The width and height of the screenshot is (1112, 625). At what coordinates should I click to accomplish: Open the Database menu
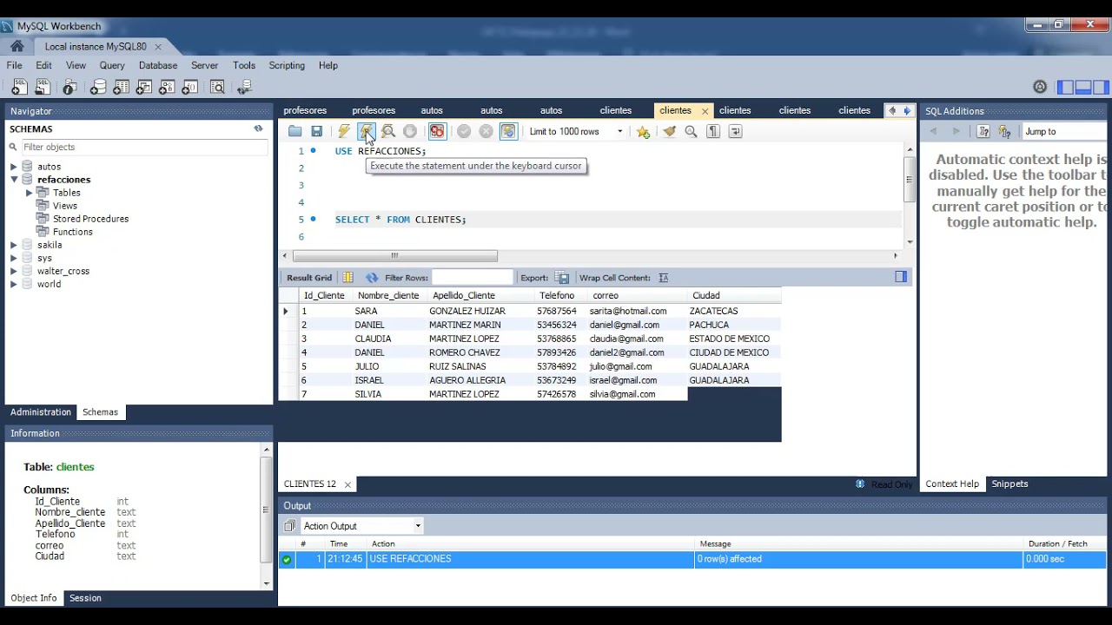[158, 65]
